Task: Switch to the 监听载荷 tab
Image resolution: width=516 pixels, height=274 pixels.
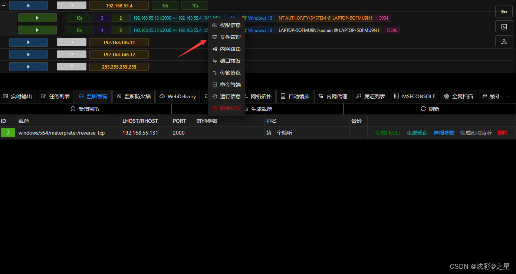Action: coord(93,96)
